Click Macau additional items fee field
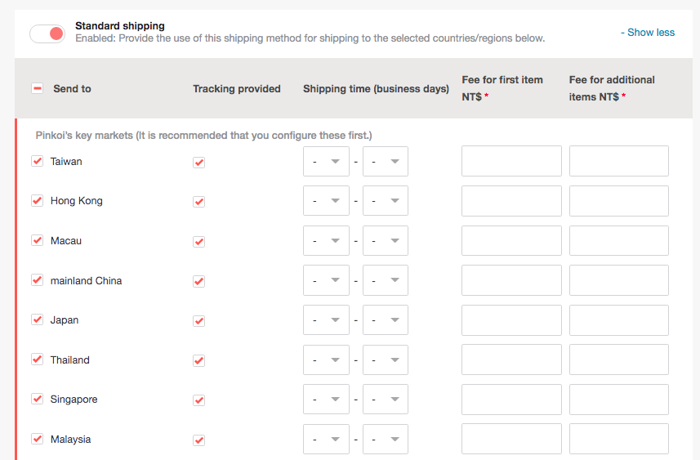Screen dimensions: 700x460 (x=618, y=240)
